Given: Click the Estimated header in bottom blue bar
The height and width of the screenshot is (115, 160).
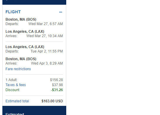Looking at the screenshot, I should (x=15, y=114).
